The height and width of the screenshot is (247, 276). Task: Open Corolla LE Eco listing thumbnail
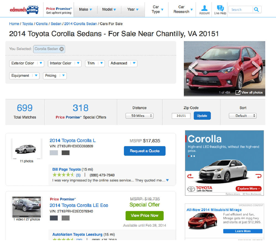click(x=26, y=207)
